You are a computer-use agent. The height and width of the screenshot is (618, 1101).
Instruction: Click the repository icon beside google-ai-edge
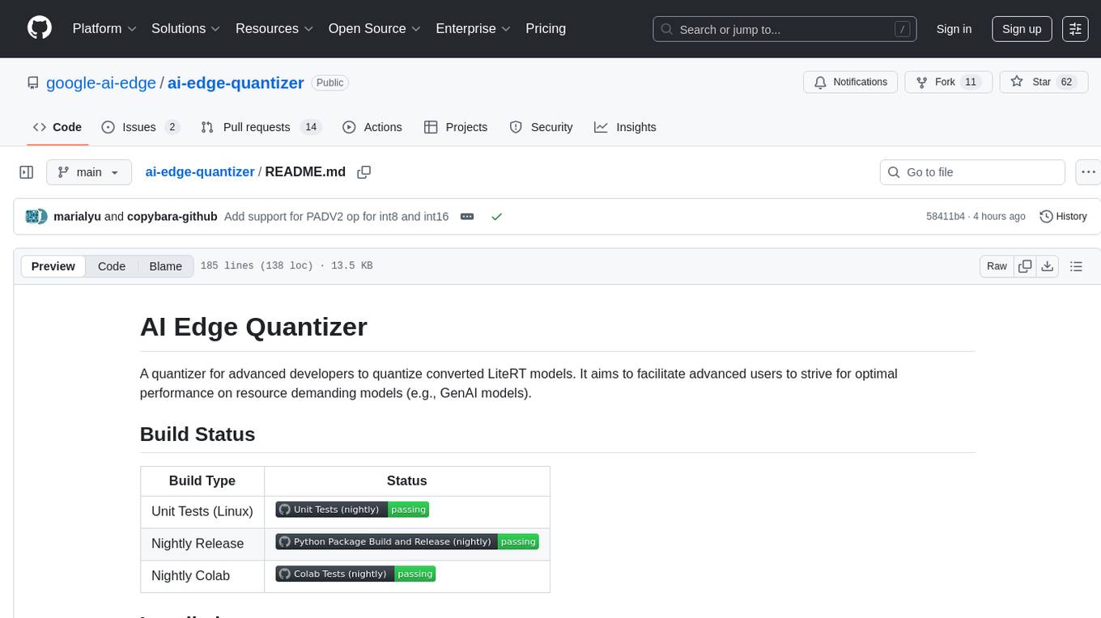point(32,83)
